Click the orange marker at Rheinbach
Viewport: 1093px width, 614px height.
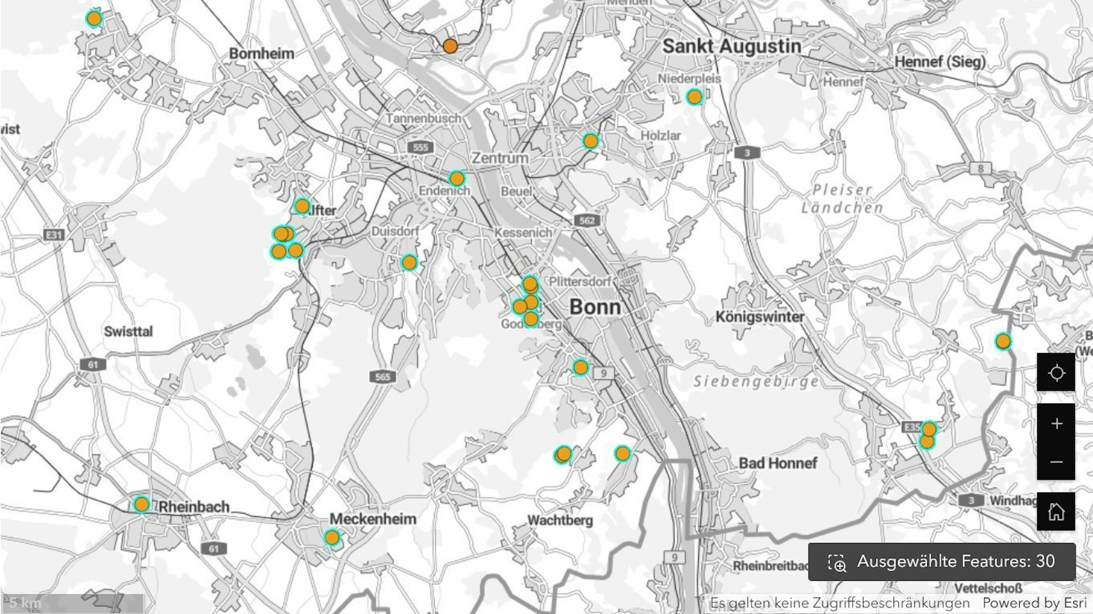click(142, 504)
